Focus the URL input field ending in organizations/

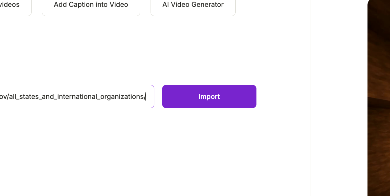coord(77,96)
